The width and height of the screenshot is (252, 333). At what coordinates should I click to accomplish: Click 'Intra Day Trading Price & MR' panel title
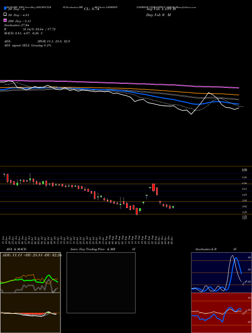[93, 249]
